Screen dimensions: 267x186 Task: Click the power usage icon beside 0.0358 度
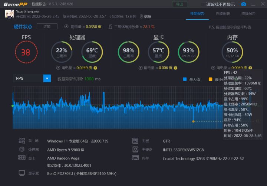tap(66, 27)
